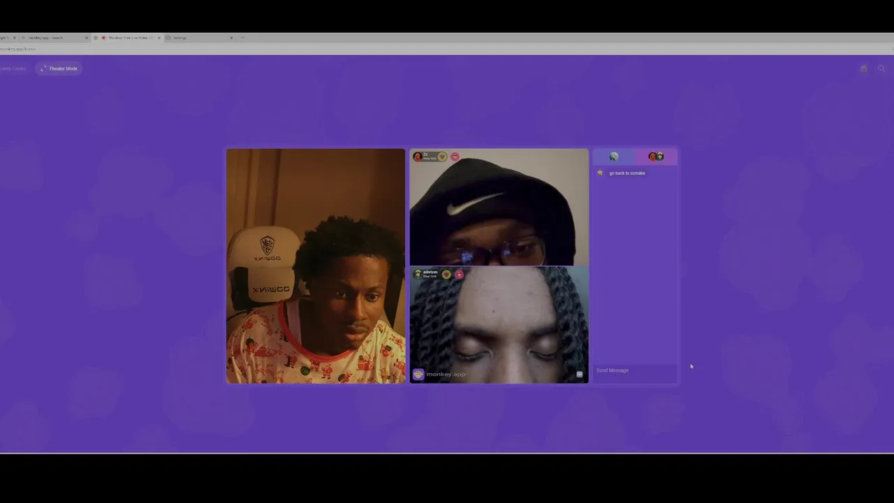Click the Theater Mode button
The image size is (894, 503).
[59, 68]
